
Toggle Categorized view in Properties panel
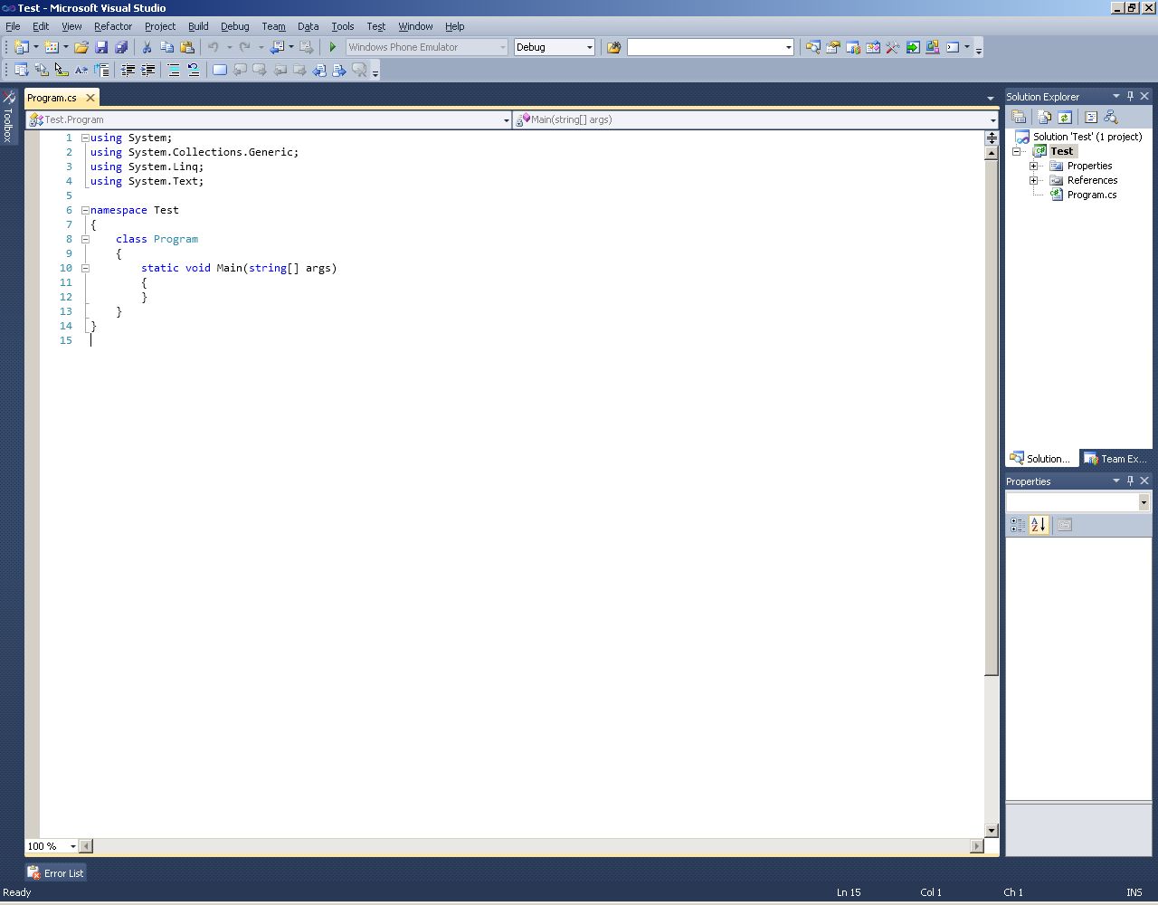click(x=1018, y=525)
